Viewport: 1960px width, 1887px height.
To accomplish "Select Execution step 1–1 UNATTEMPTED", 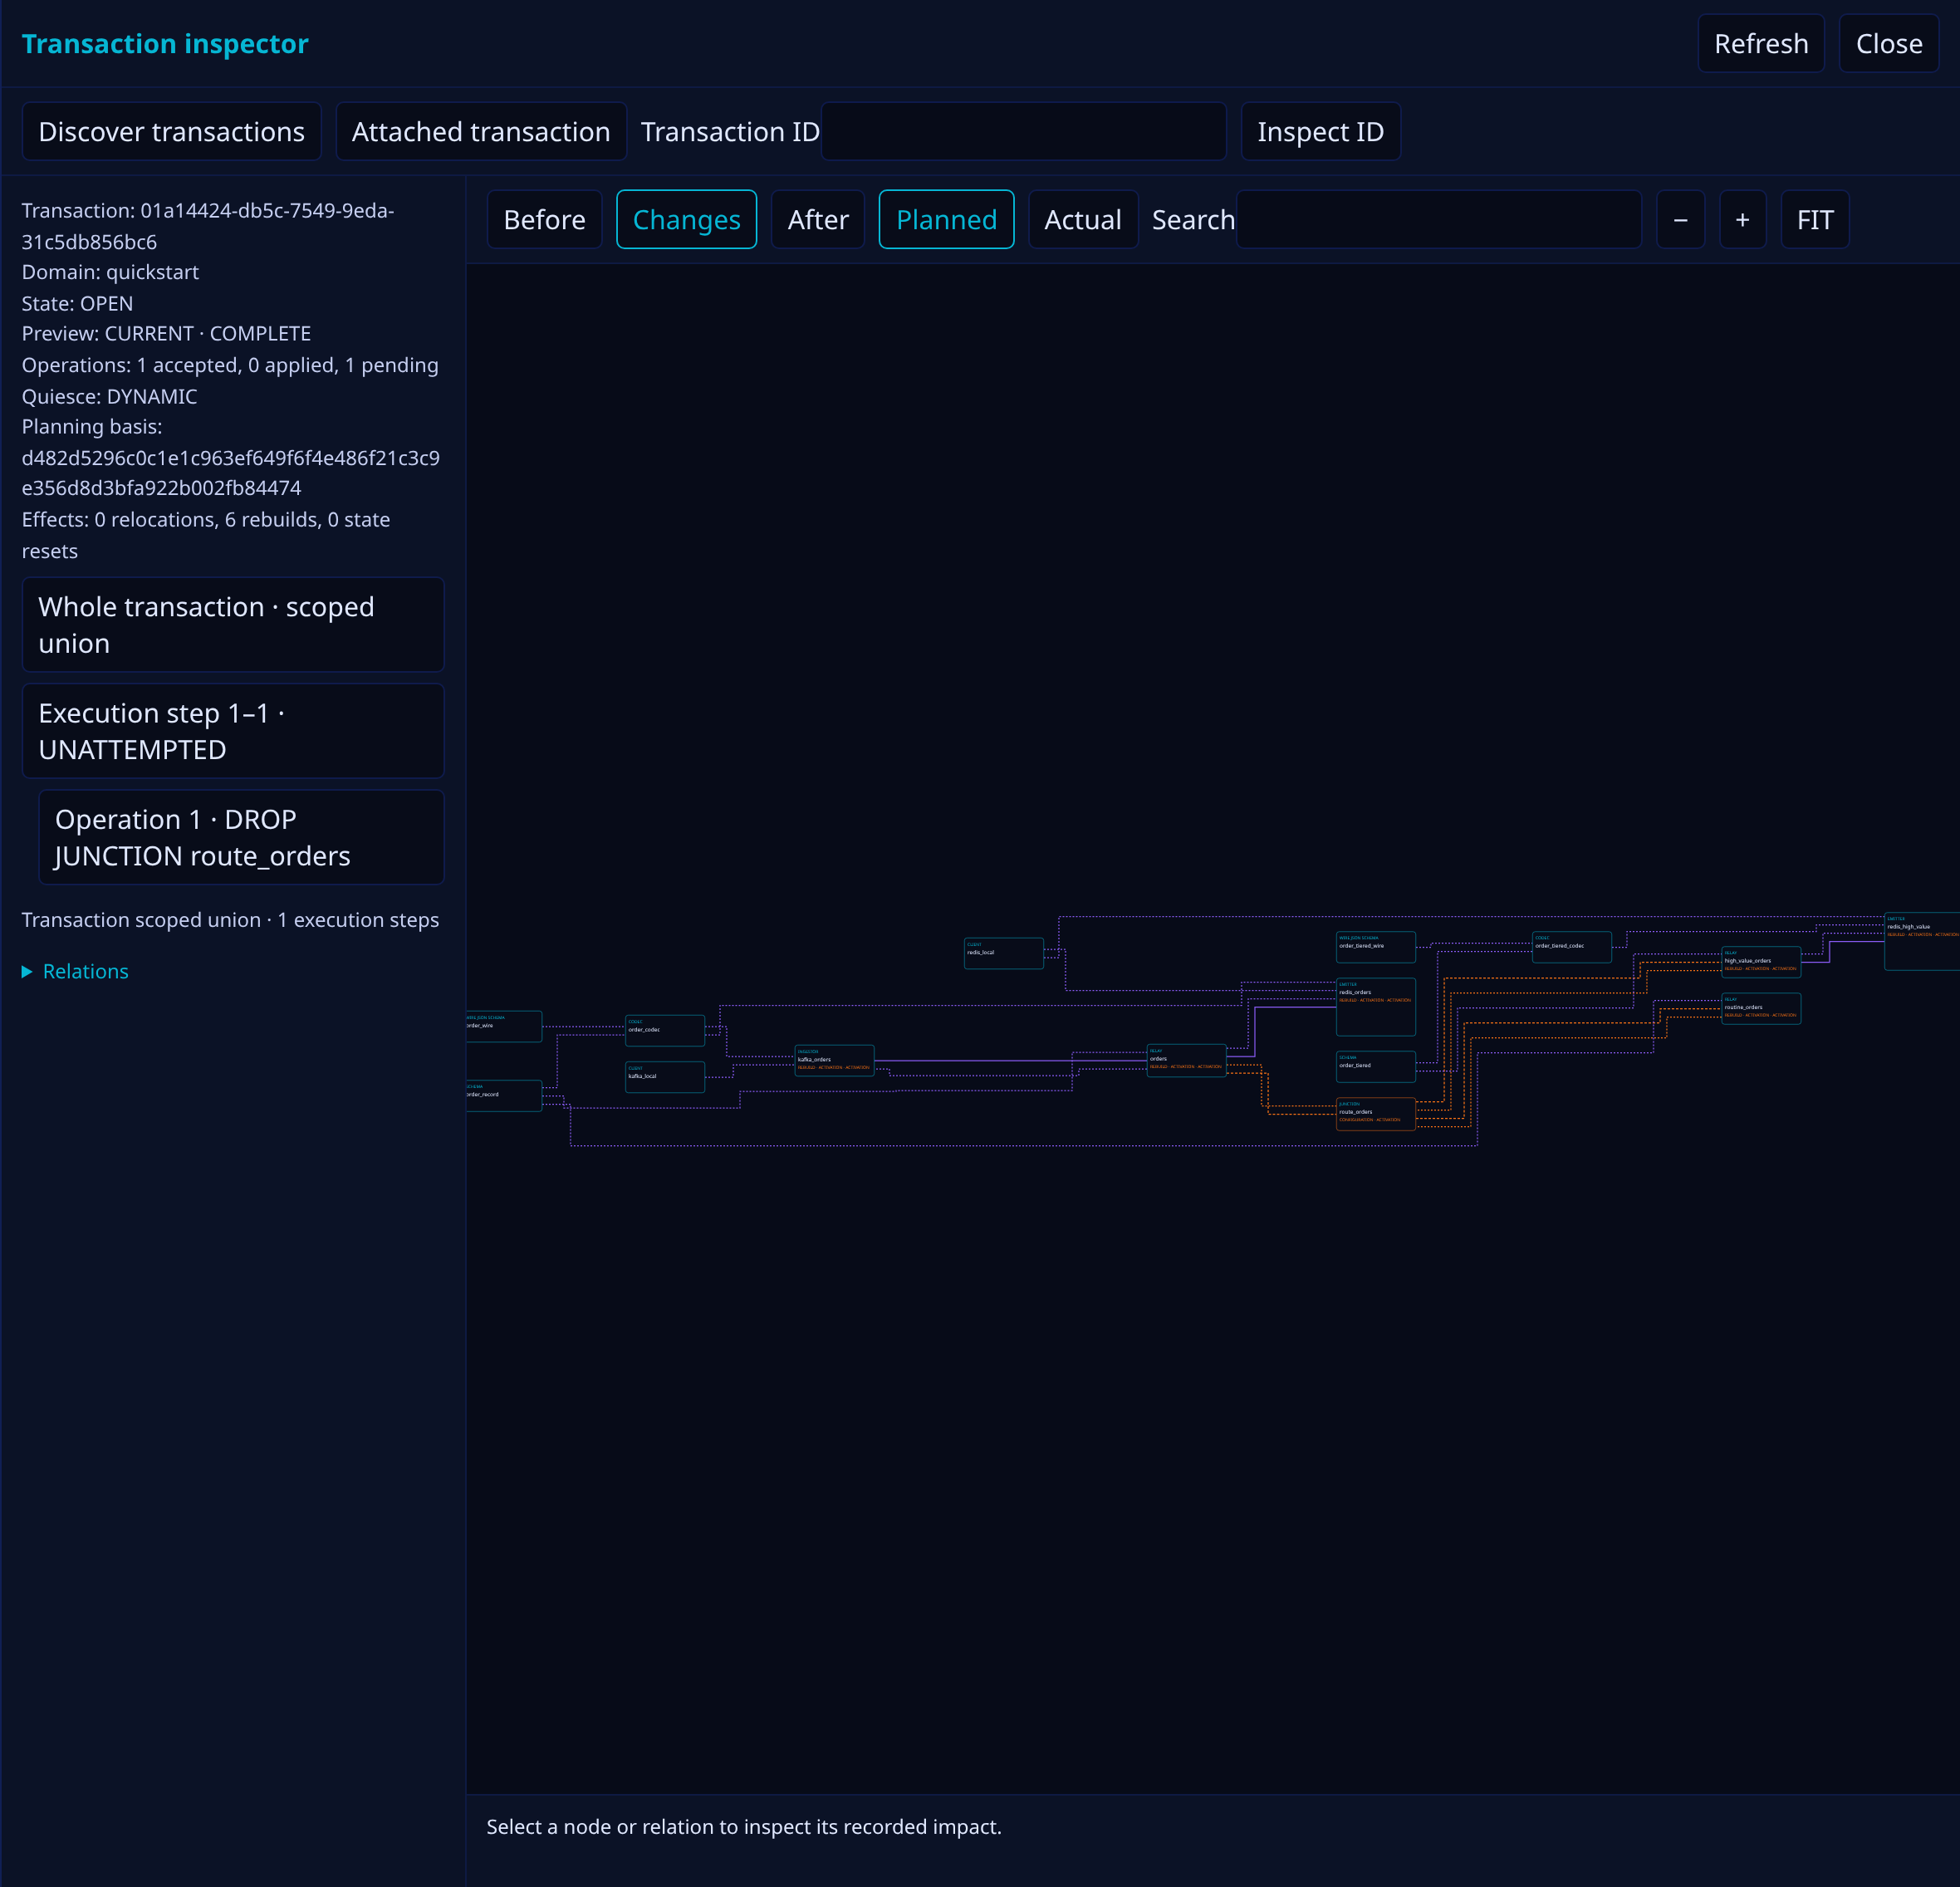I will pos(232,730).
